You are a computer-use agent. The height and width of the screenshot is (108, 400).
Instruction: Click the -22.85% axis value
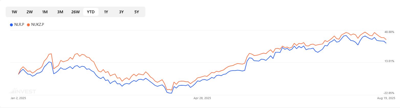tap(389, 93)
